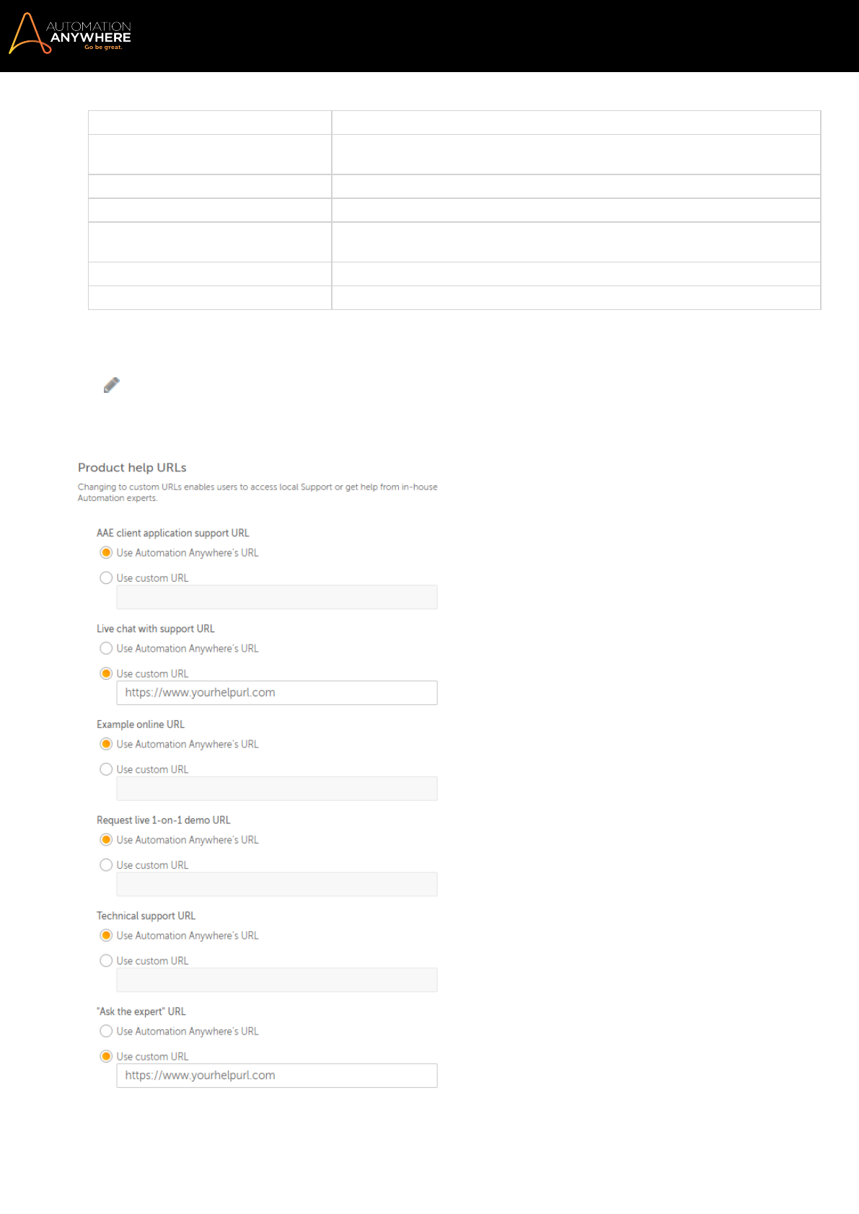Screen dimensions: 859x1214
Task: Pick Automation Anywhere's URL for live 1-on-1 demo
Action: 106,840
